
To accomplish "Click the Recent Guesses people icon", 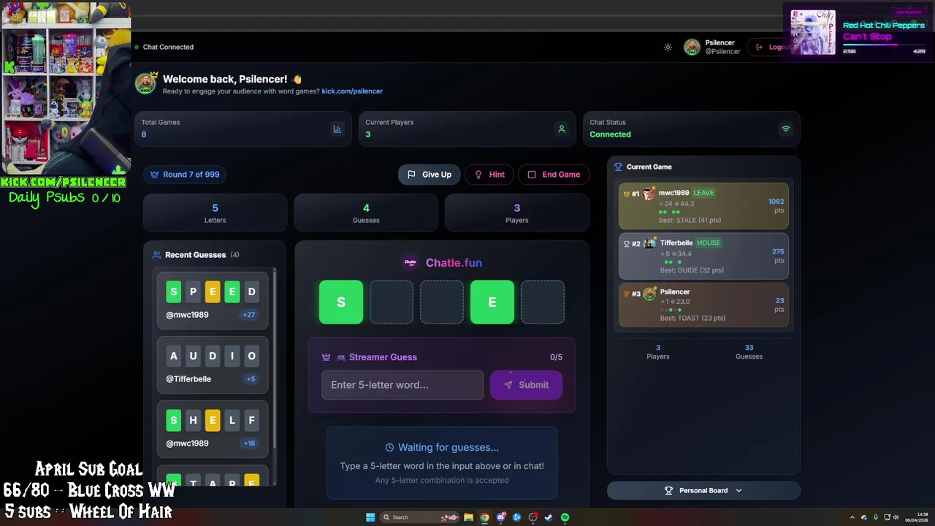I will tap(156, 255).
